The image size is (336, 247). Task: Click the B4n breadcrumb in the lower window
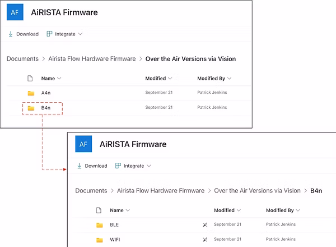(316, 191)
